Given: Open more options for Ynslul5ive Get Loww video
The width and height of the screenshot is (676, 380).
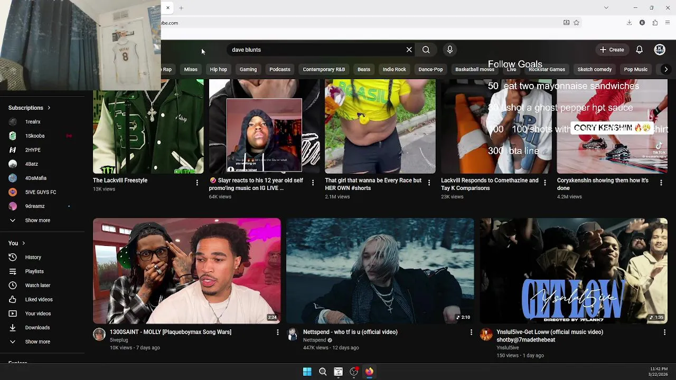Looking at the screenshot, I should tap(664, 332).
